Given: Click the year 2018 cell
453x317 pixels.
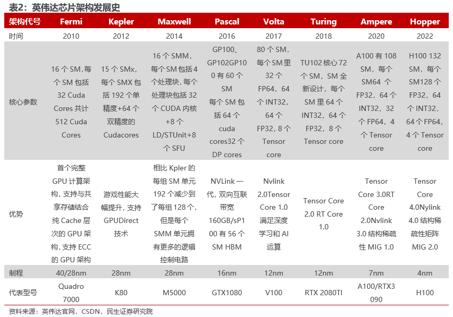Looking at the screenshot, I should point(324,36).
